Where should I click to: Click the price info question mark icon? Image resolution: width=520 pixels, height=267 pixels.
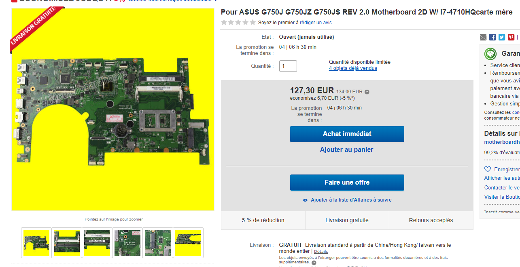(x=367, y=92)
